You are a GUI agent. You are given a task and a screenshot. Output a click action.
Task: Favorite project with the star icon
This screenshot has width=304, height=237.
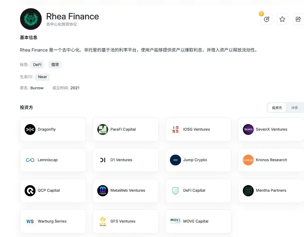click(282, 19)
